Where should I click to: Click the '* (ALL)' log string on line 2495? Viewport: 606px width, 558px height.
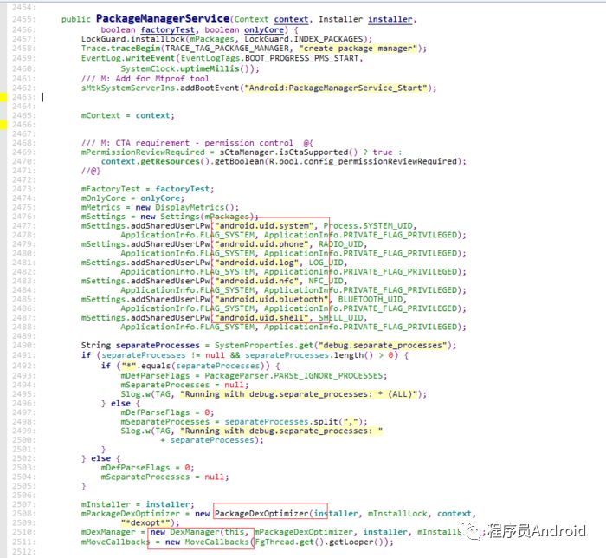299,394
